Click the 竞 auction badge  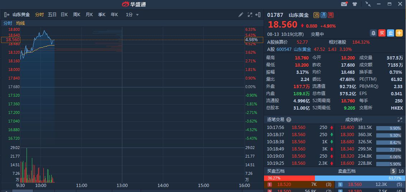point(331,15)
